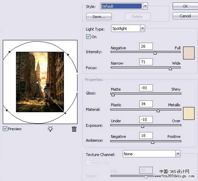
Task: Open the material color swatch beside Material
Action: [x=189, y=113]
